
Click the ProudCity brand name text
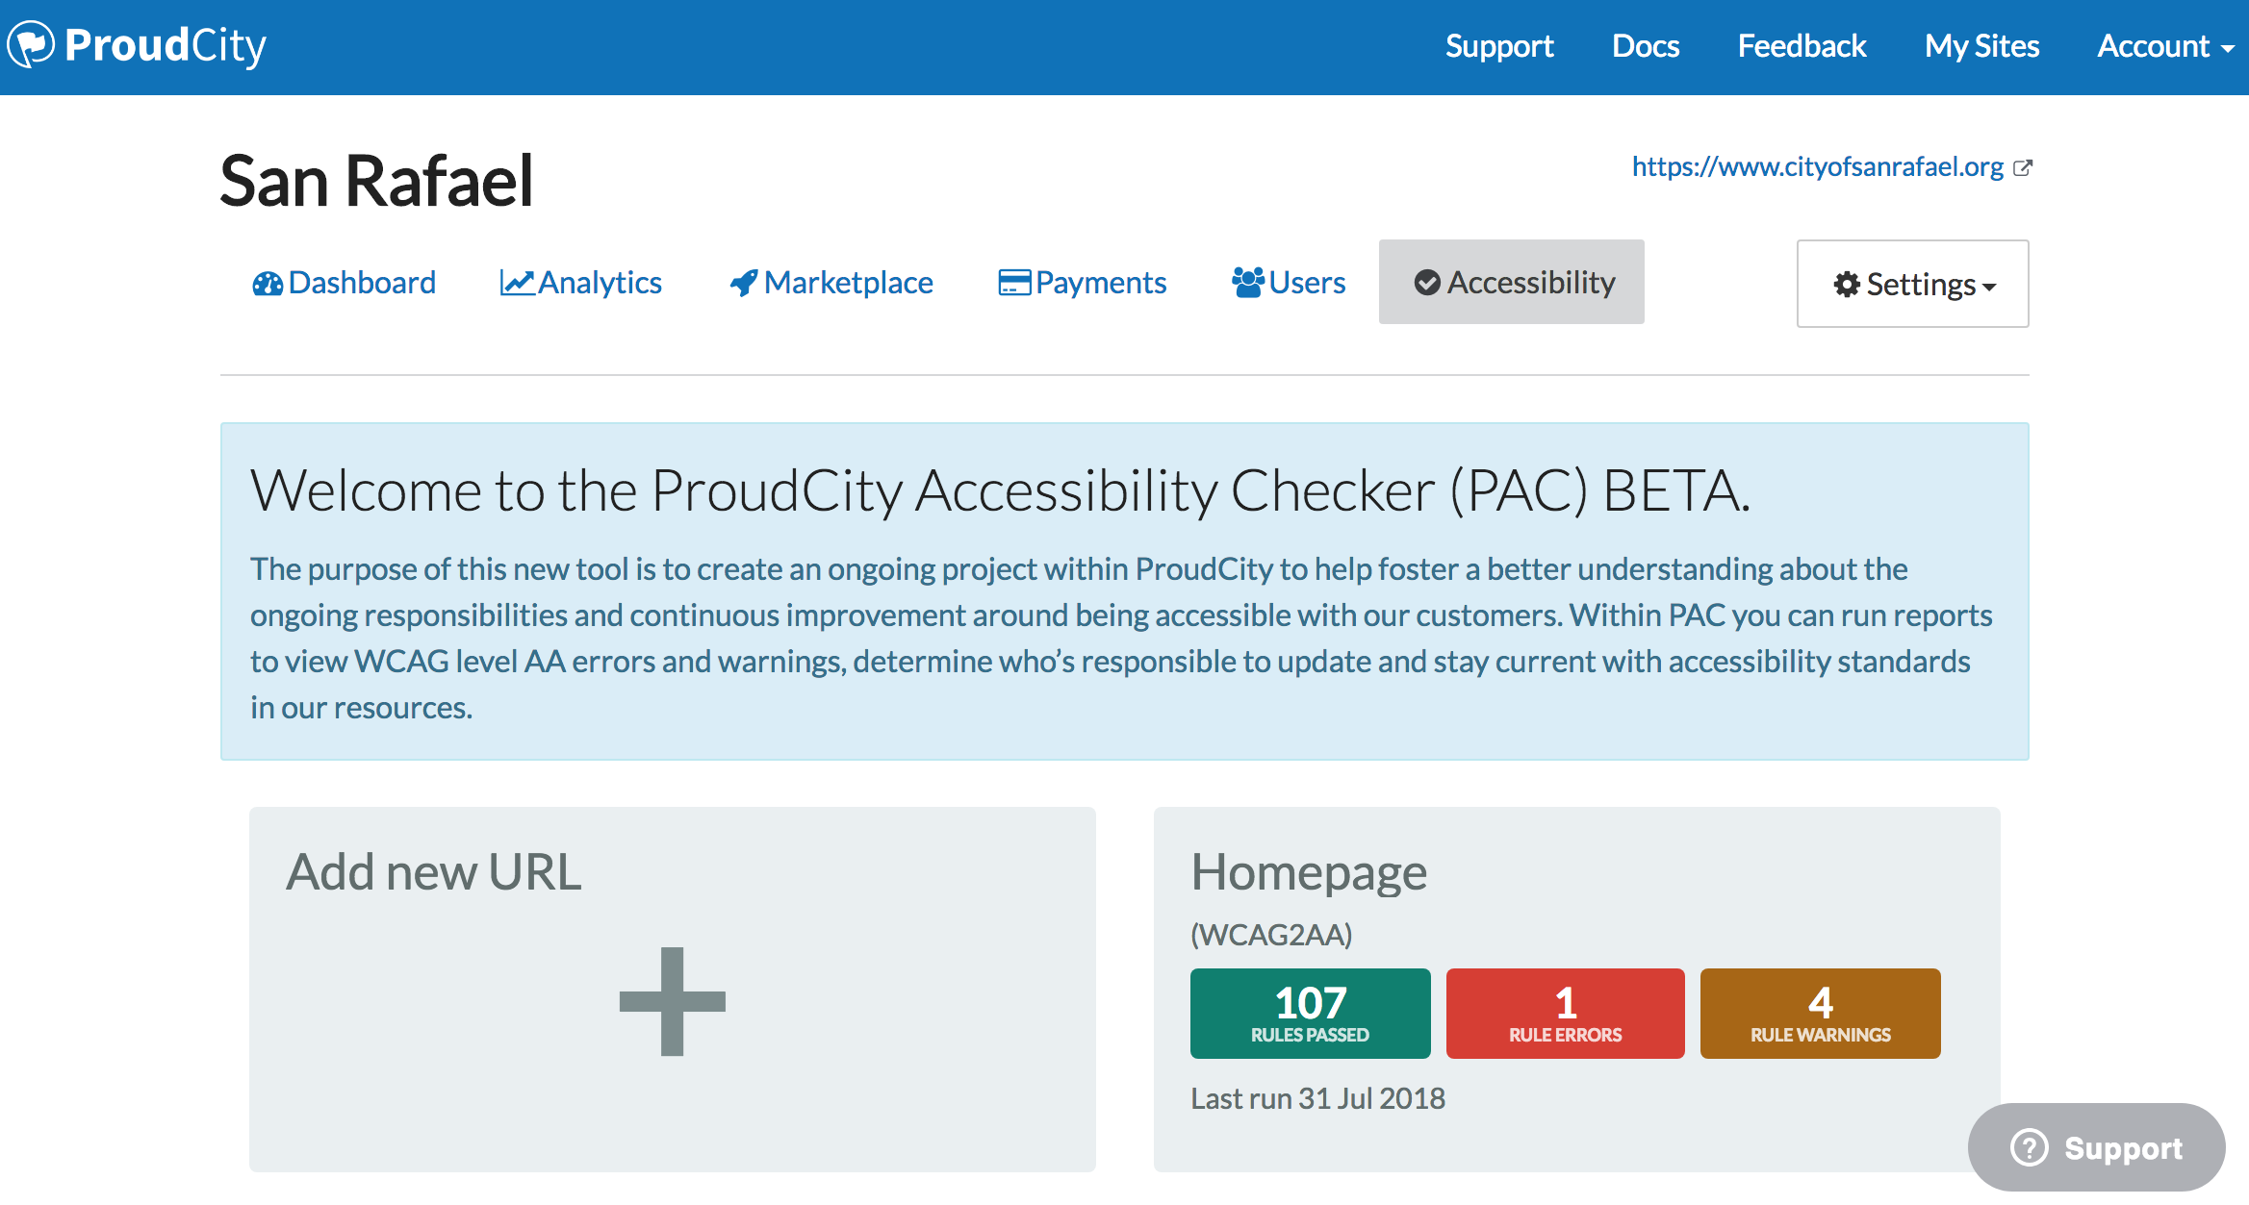165,46
